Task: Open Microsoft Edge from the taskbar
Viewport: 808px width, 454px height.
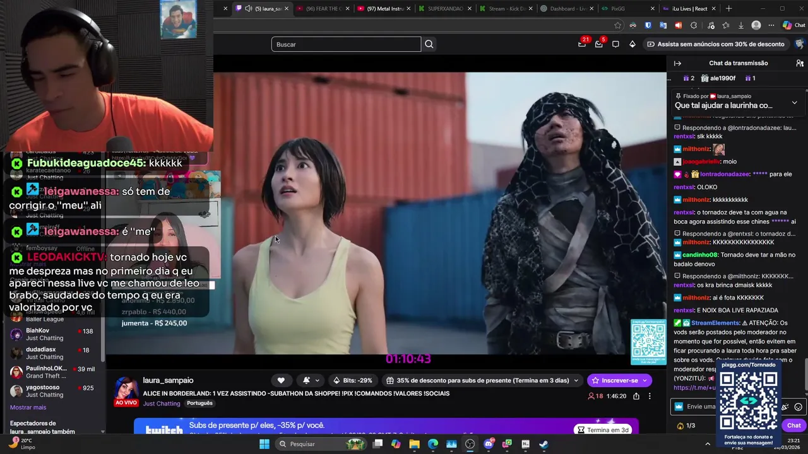Action: tap(433, 444)
